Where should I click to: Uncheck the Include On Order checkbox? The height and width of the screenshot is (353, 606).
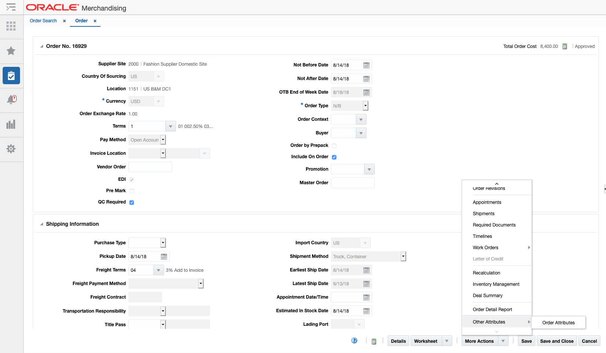pos(334,157)
